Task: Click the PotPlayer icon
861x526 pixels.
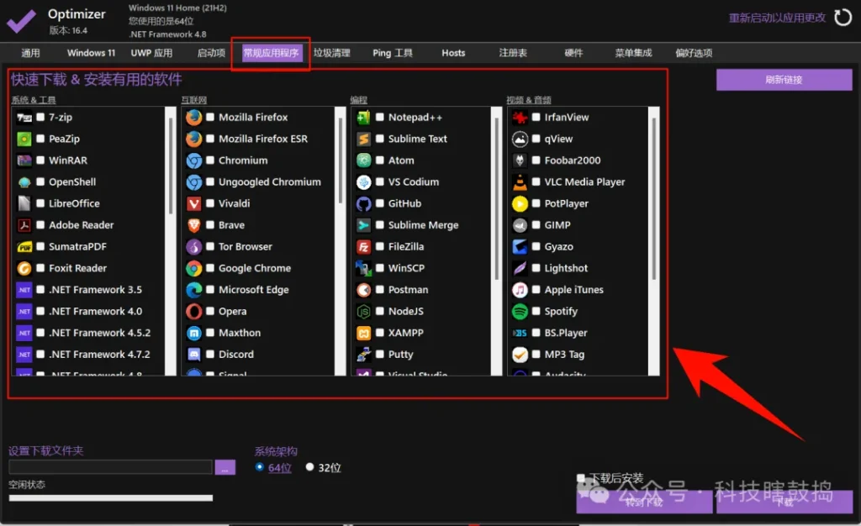Action: click(520, 203)
